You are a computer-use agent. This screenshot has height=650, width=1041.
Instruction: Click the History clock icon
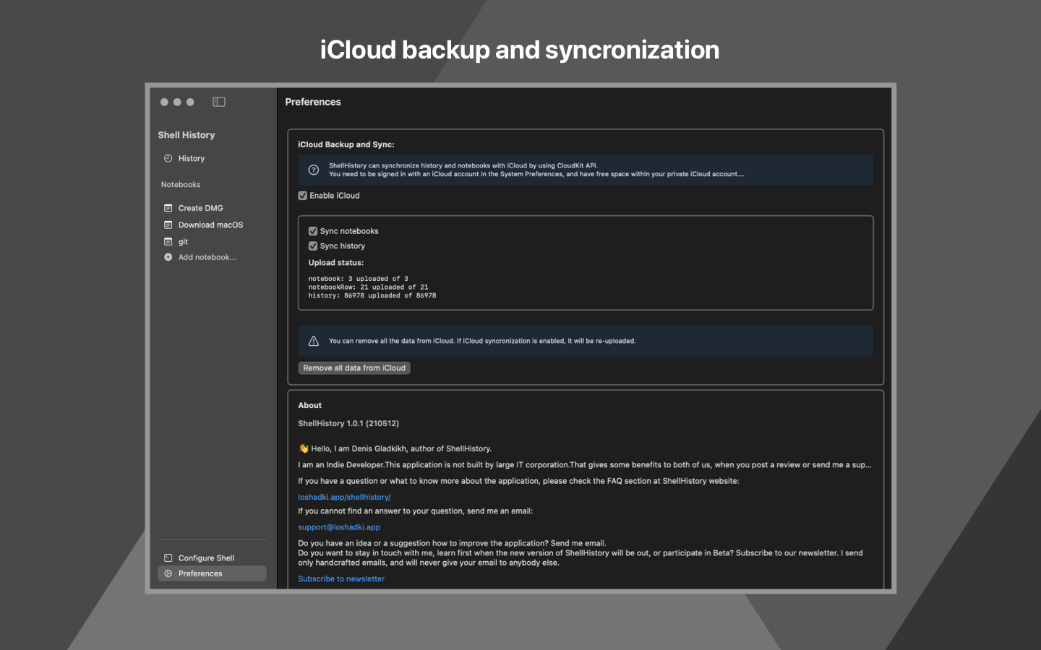[168, 158]
